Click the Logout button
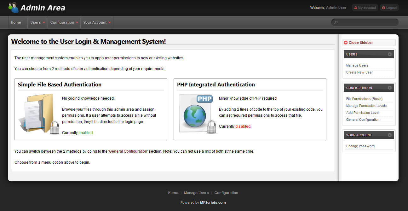Image resolution: width=408 pixels, height=211 pixels. pyautogui.click(x=389, y=8)
